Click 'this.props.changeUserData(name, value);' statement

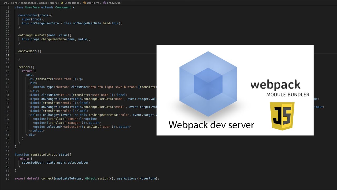(56, 39)
